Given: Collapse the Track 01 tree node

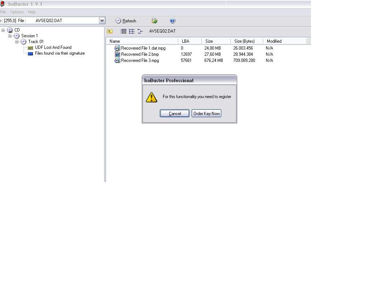Looking at the screenshot, I should pos(17,42).
